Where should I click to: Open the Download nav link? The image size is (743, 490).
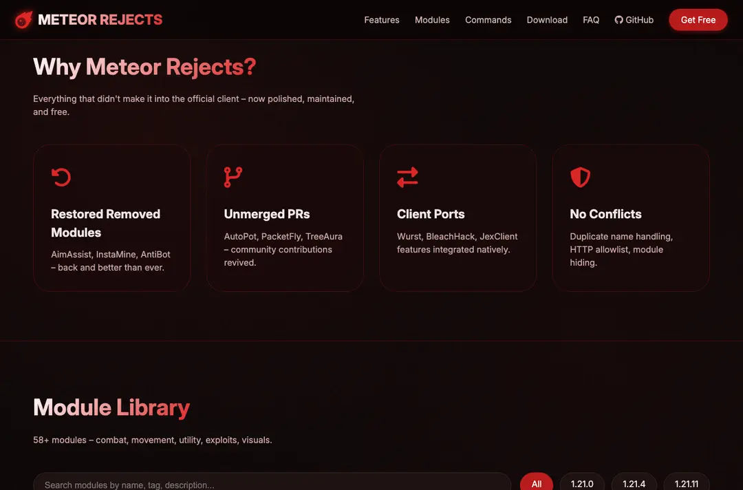(x=547, y=20)
